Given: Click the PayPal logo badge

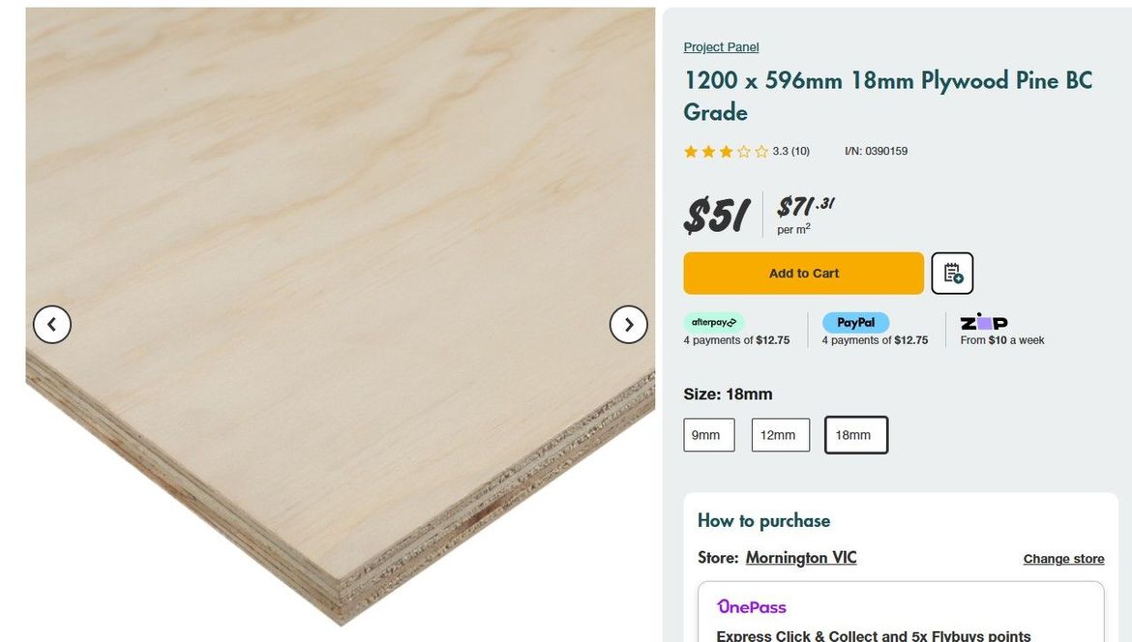Looking at the screenshot, I should [855, 323].
